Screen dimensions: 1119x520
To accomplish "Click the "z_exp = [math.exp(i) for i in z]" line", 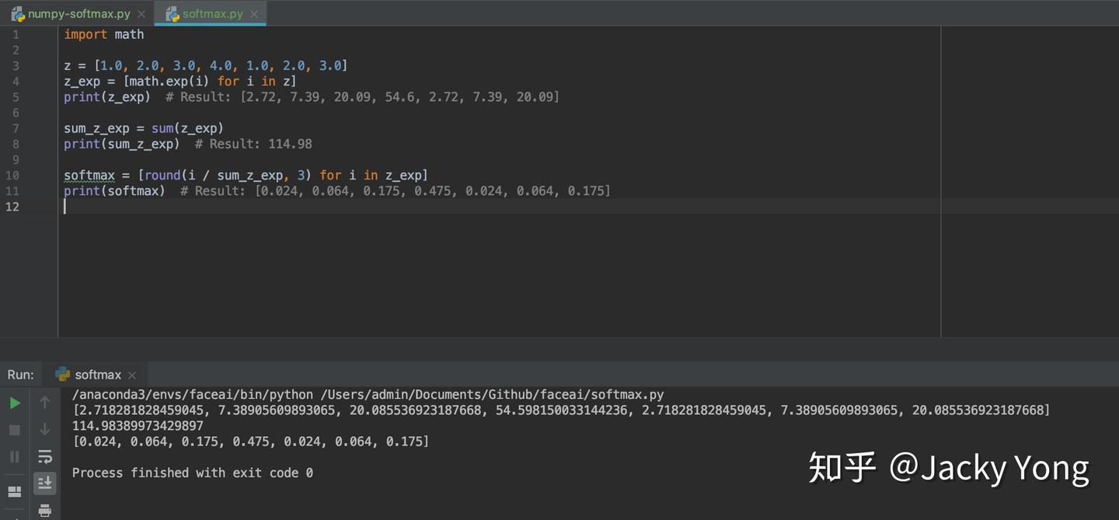I will 180,81.
